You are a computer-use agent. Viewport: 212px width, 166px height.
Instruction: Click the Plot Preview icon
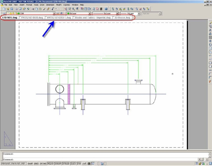point(20,9)
